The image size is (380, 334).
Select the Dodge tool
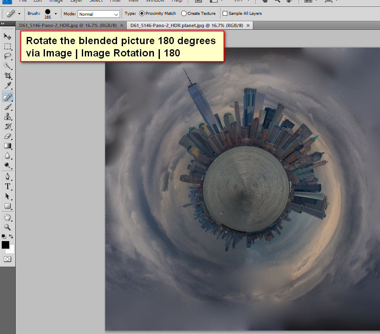click(x=8, y=166)
